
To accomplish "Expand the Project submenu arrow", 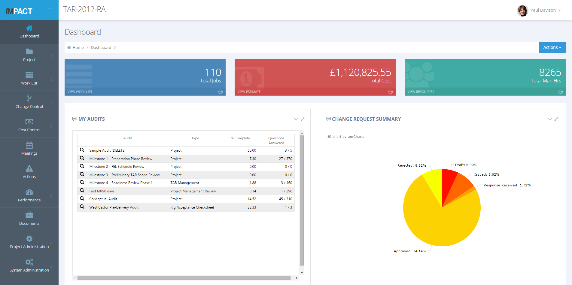I will 51,56.
